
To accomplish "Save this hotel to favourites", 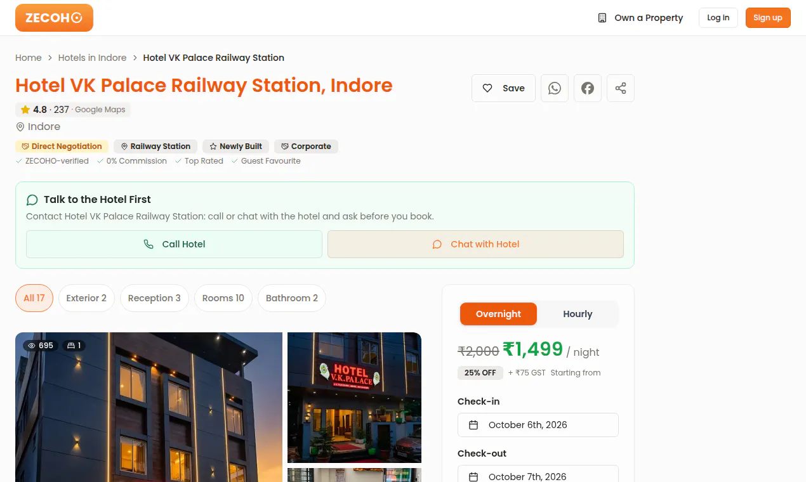I will pyautogui.click(x=503, y=88).
